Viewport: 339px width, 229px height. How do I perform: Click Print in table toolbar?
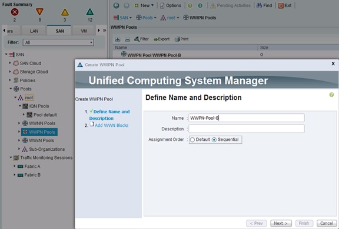pos(182,39)
